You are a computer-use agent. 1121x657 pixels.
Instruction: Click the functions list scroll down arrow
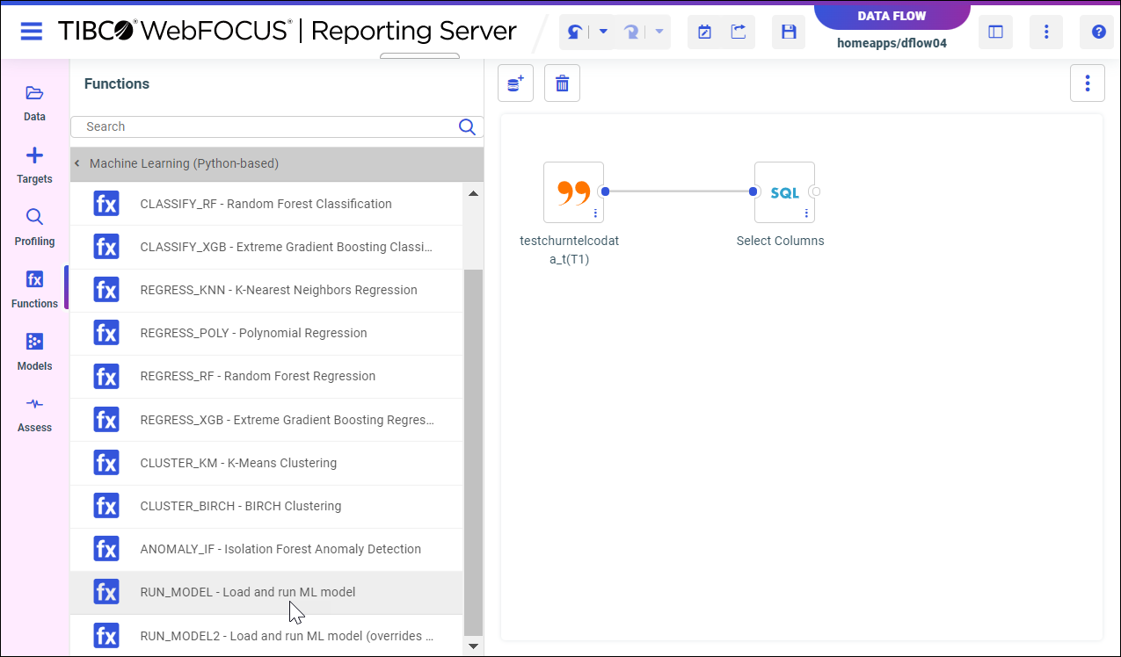[x=473, y=646]
